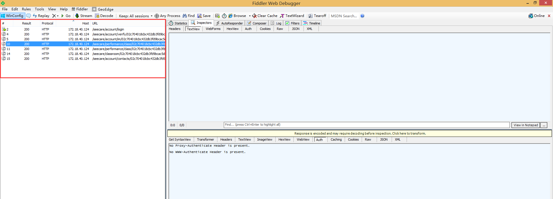Toggle the Decode option

104,16
